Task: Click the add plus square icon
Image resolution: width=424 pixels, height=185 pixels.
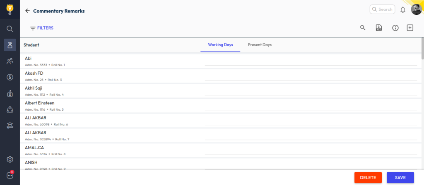Action: pos(410,28)
